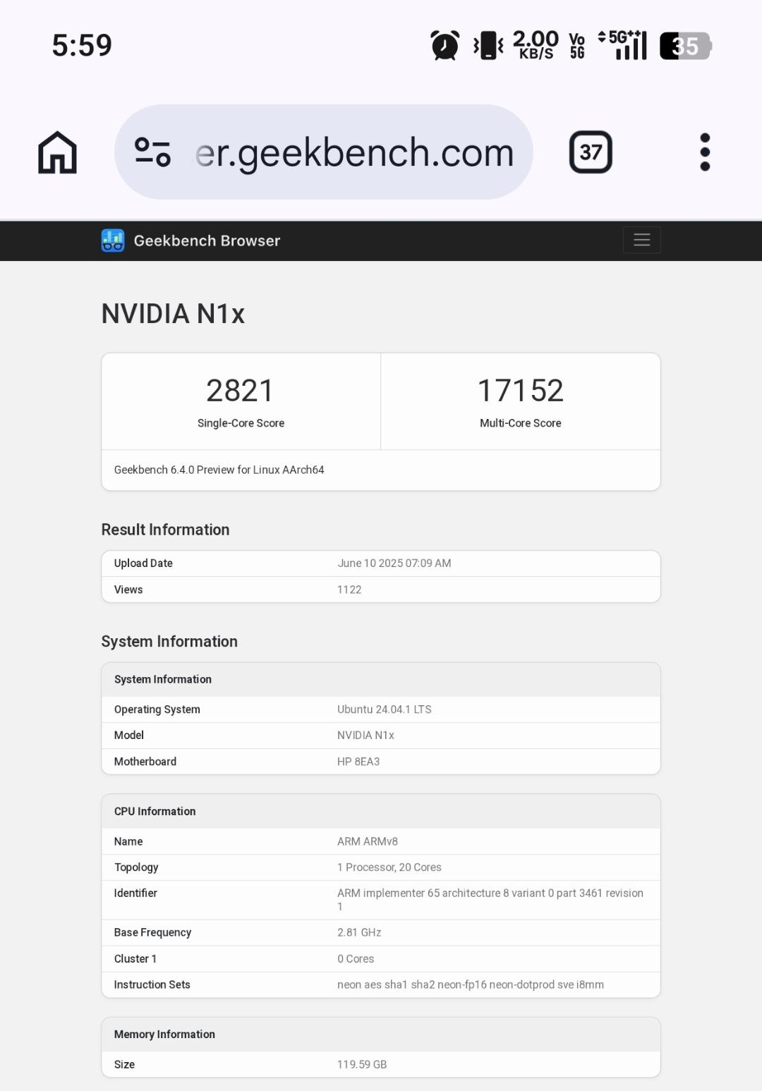Click the Base Frequency row label
762x1091 pixels.
pos(152,932)
